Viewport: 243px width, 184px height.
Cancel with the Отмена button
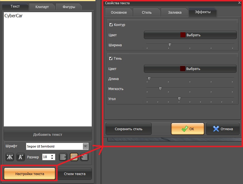(x=223, y=129)
